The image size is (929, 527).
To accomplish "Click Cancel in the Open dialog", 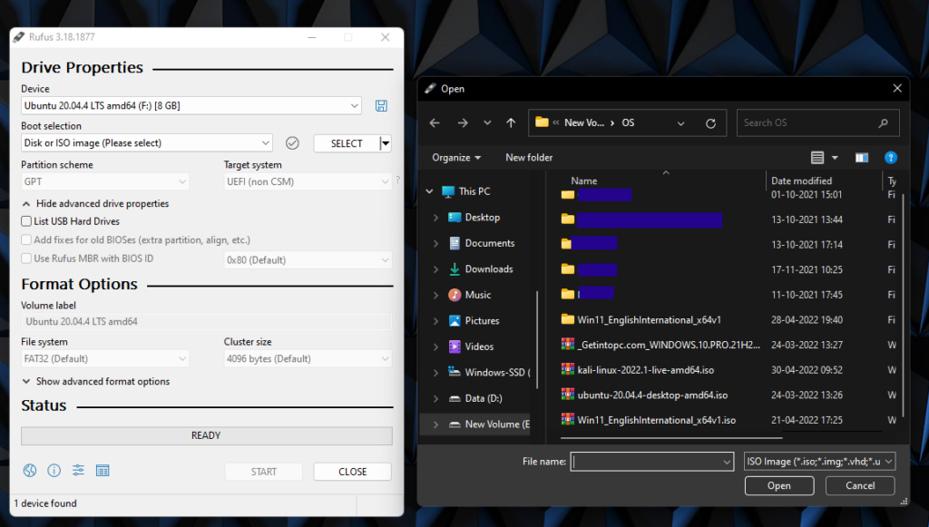I will click(860, 485).
